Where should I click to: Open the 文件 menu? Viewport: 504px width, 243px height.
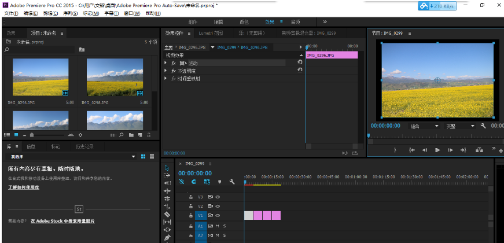pos(11,13)
